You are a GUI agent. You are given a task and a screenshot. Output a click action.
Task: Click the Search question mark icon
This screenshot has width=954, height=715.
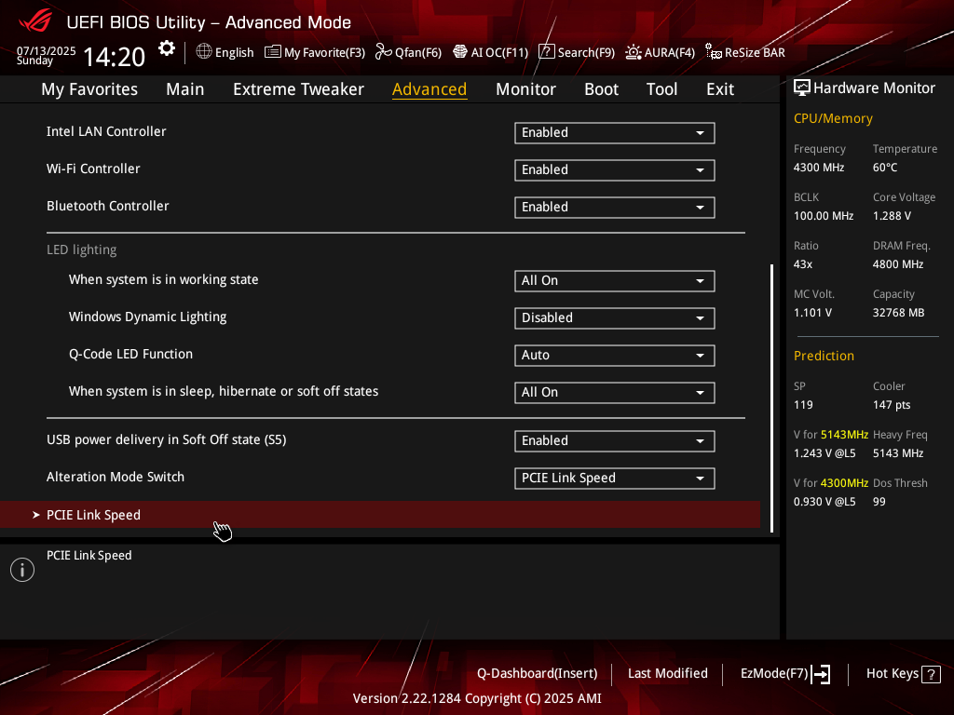click(546, 52)
